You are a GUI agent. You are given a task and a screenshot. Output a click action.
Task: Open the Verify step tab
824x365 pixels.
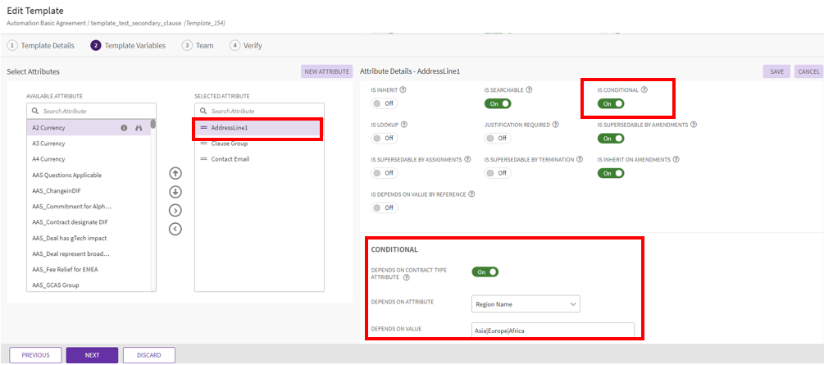(x=246, y=46)
